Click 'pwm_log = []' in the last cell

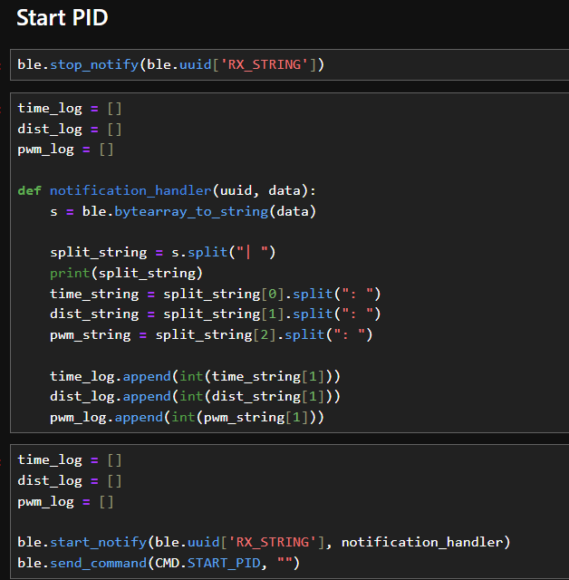(65, 502)
